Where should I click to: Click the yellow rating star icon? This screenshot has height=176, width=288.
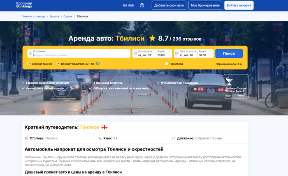152,38
